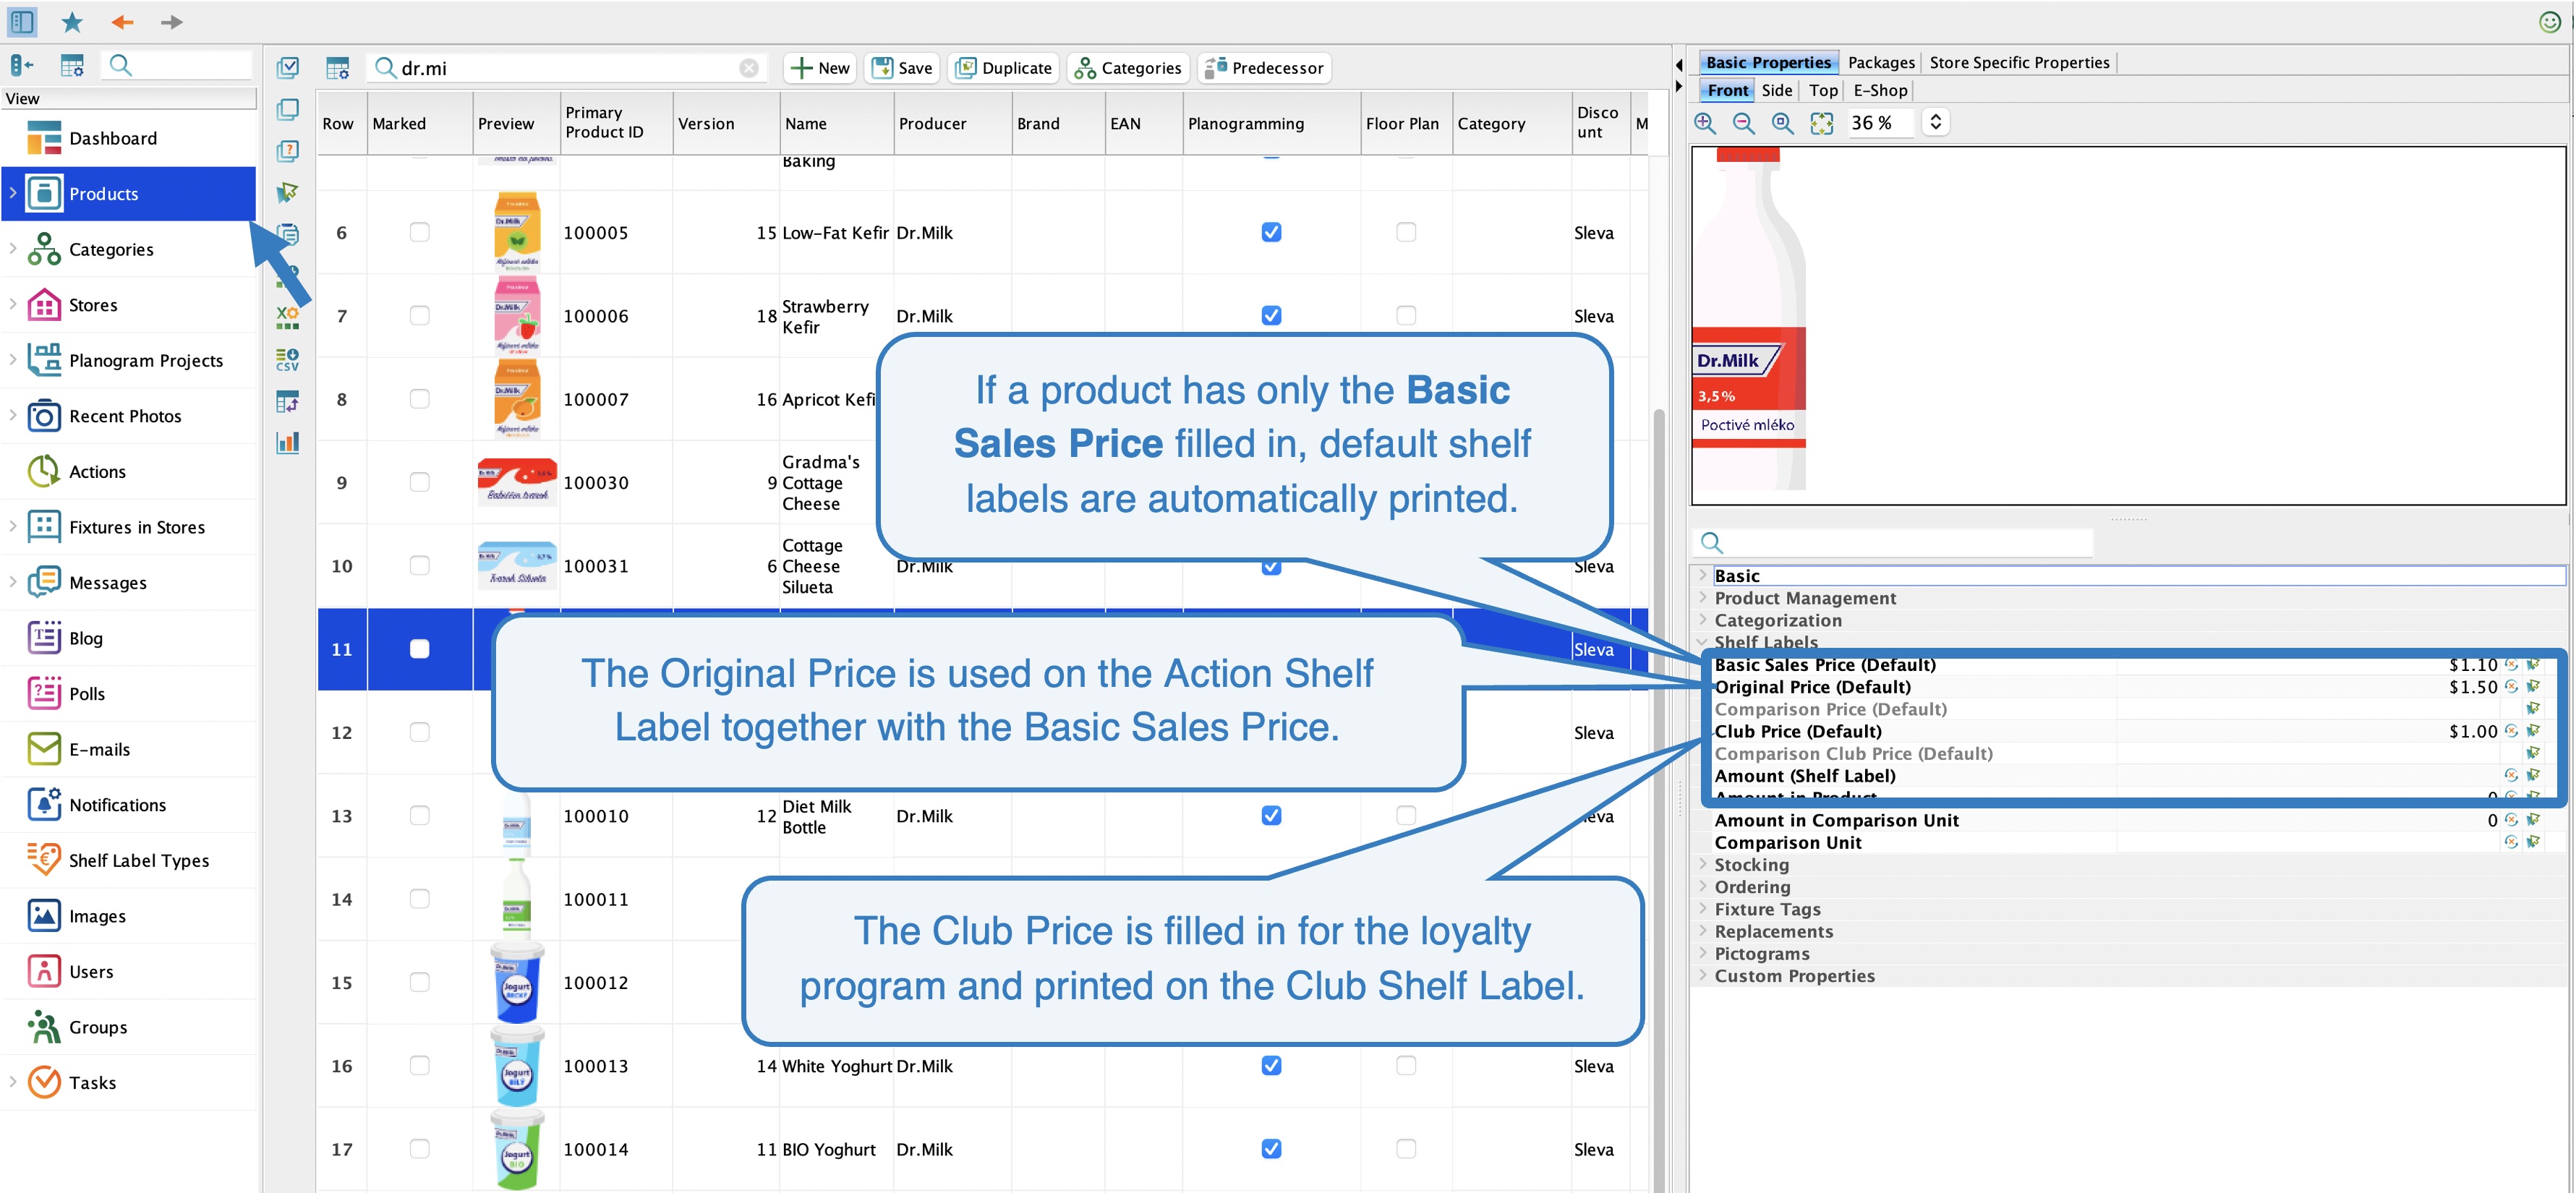Zoom out of product preview
The width and height of the screenshot is (2576, 1193).
point(1744,123)
